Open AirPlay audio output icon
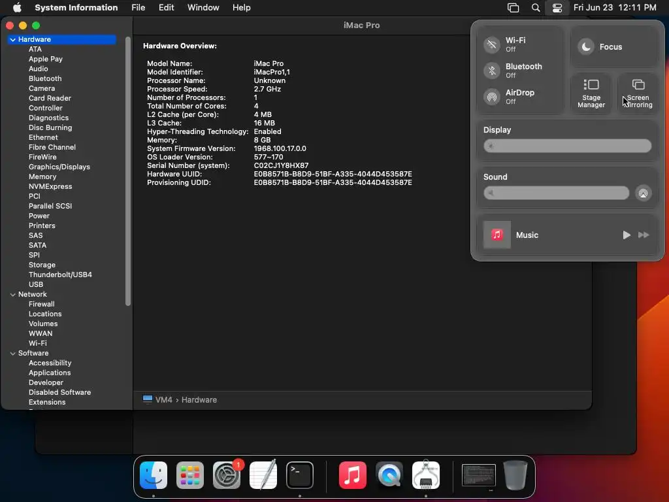The width and height of the screenshot is (669, 502). click(643, 193)
